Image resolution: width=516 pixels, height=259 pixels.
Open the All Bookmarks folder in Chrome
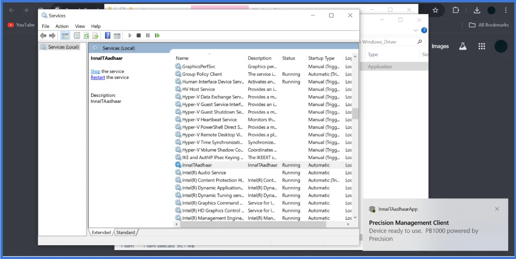tap(489, 25)
